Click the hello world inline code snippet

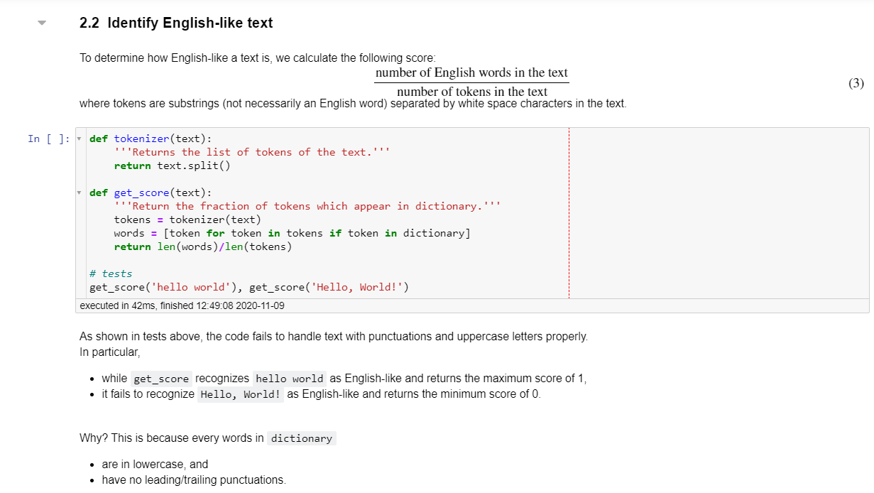[x=290, y=378]
